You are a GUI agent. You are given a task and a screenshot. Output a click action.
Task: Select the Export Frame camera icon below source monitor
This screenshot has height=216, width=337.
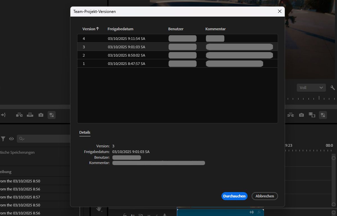41,115
